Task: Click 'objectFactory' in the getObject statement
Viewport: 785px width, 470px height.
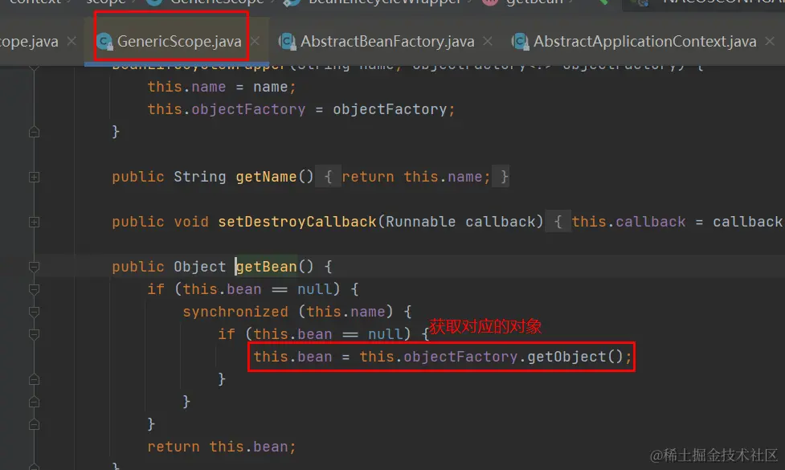Action: (x=460, y=357)
